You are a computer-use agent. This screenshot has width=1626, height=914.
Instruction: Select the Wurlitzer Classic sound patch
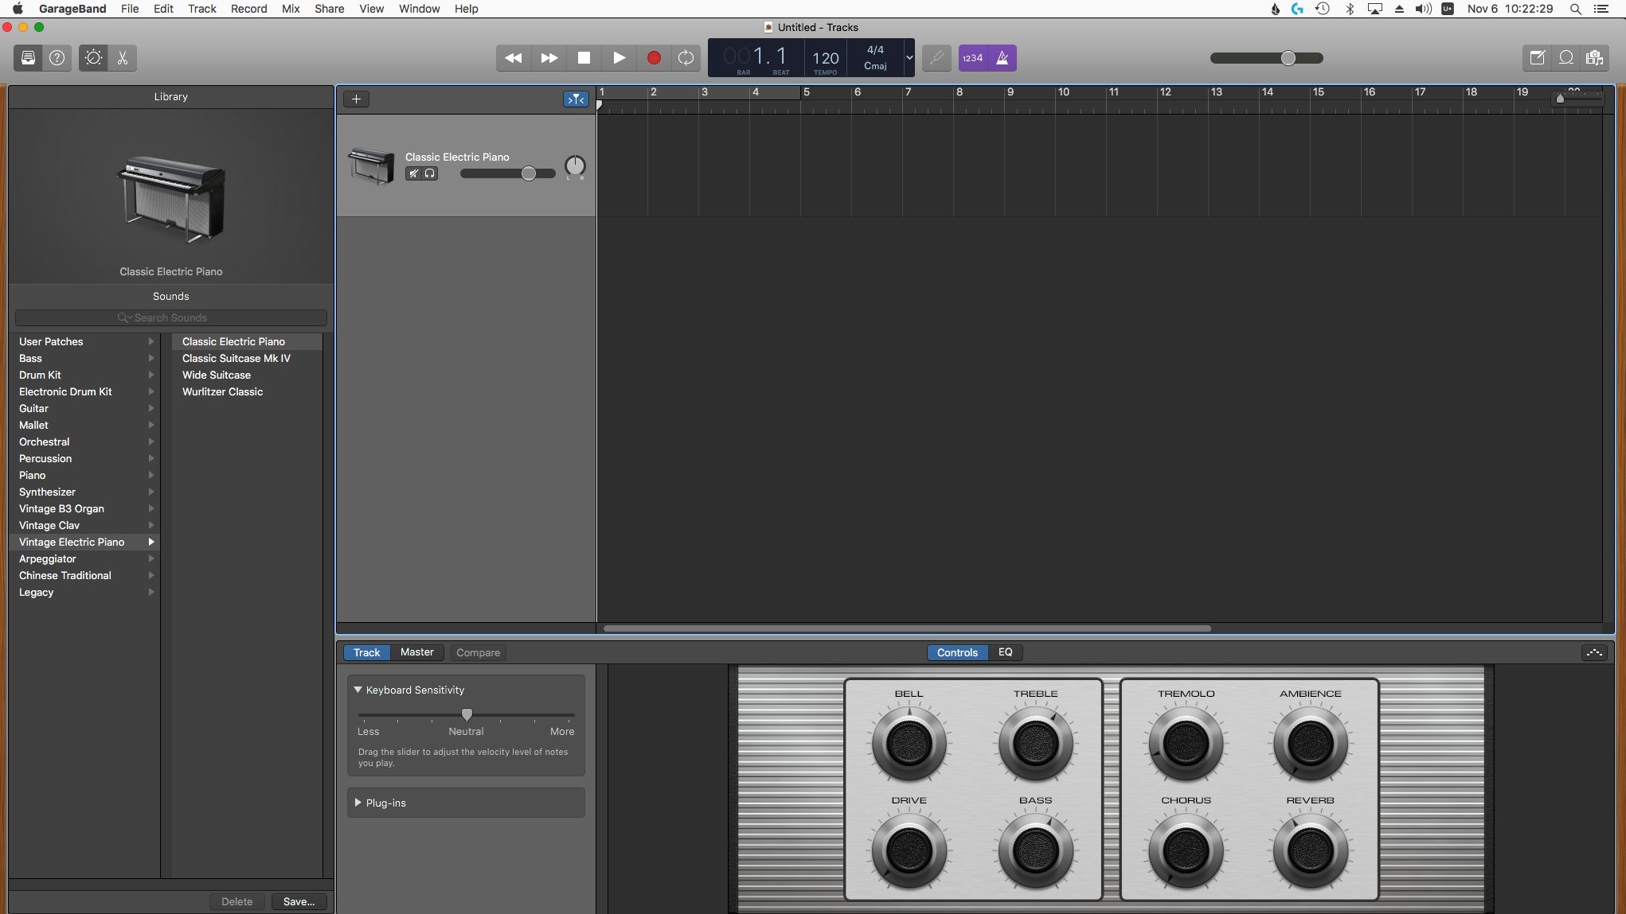(221, 391)
